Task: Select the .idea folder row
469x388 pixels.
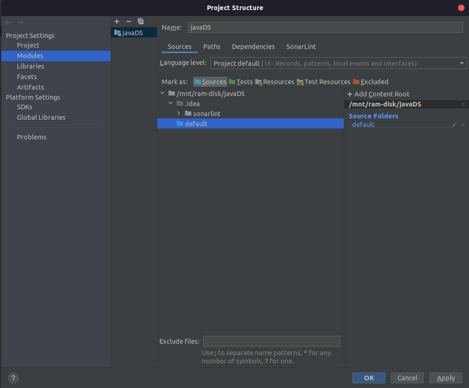Action: pyautogui.click(x=250, y=104)
